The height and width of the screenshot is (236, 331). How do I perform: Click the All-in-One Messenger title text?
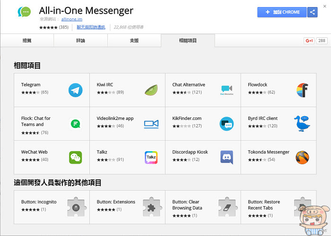coord(86,10)
